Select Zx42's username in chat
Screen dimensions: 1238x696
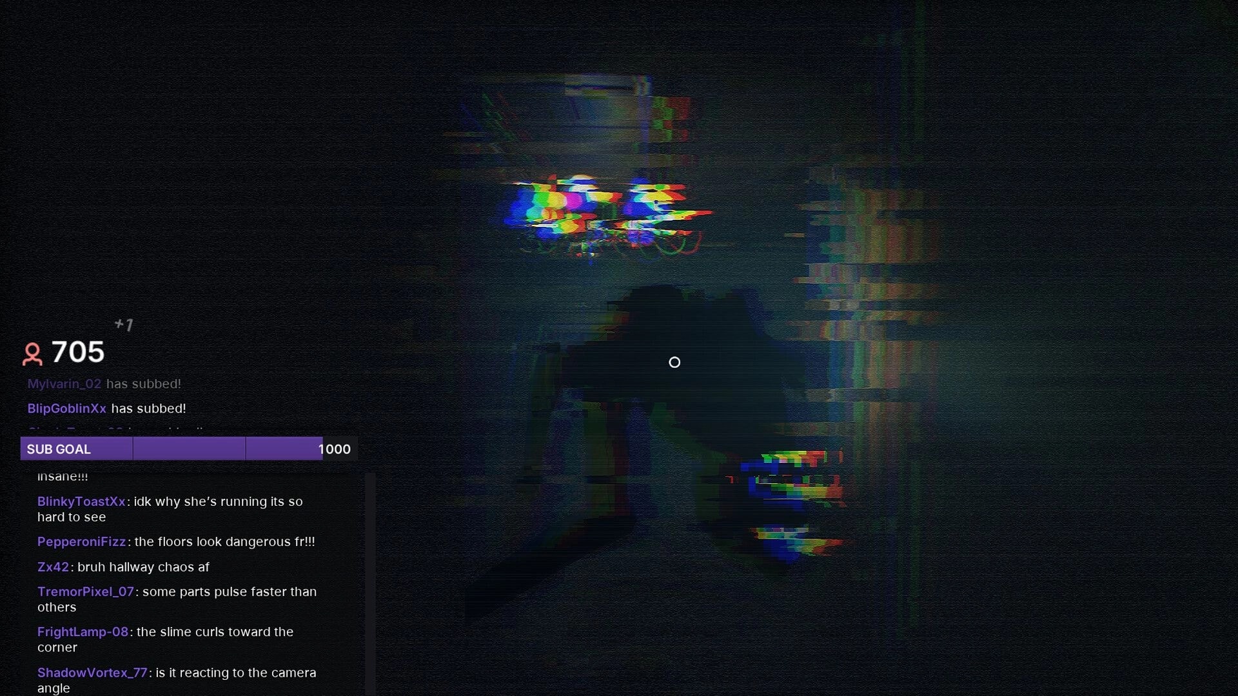54,567
